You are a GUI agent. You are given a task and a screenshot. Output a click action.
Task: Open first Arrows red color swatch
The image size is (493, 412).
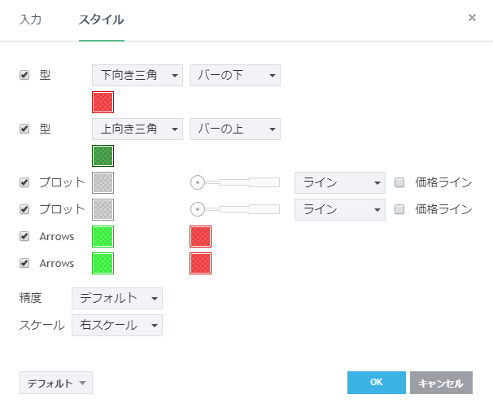pyautogui.click(x=200, y=236)
